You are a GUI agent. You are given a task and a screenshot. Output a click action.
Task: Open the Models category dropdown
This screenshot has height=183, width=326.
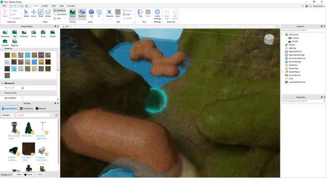(x=8, y=115)
